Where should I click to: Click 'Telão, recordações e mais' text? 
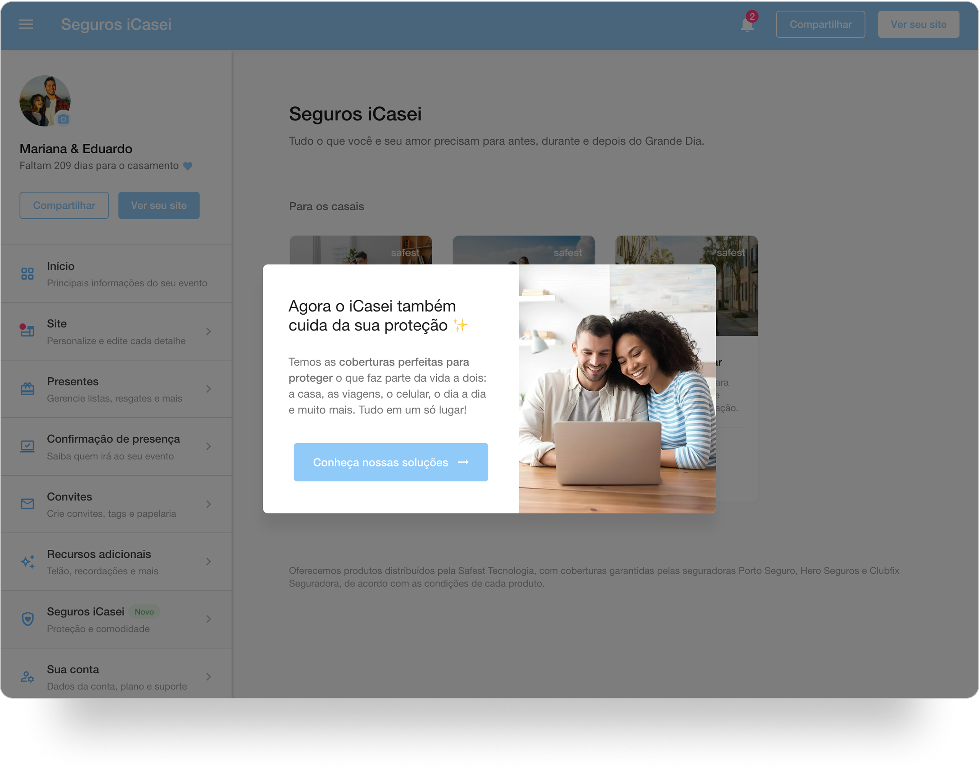coord(102,571)
